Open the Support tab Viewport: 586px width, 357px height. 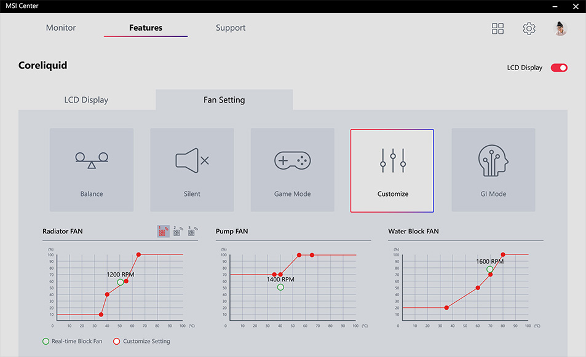pyautogui.click(x=231, y=28)
